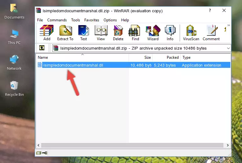The width and height of the screenshot is (242, 163).
Task: Open the This PC desktop icon
Action: tap(14, 37)
